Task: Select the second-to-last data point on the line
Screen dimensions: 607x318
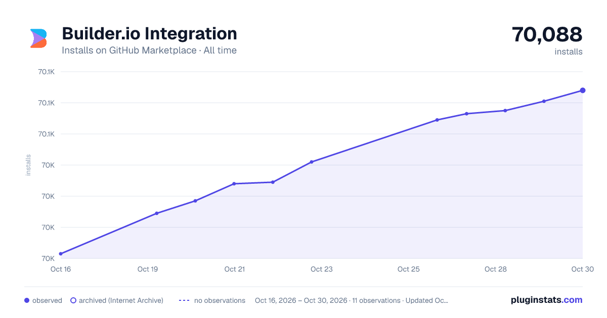Action: (x=544, y=101)
